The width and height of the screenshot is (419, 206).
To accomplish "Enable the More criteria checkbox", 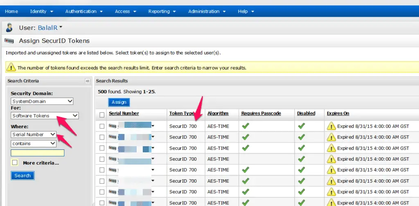I will [x=15, y=163].
